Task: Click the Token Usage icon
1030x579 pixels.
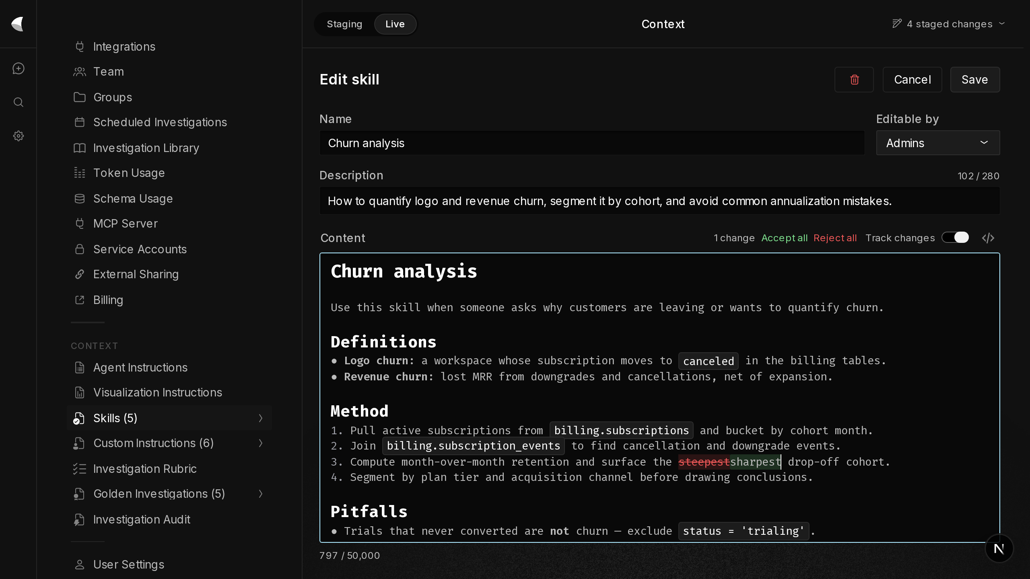Action: [80, 173]
